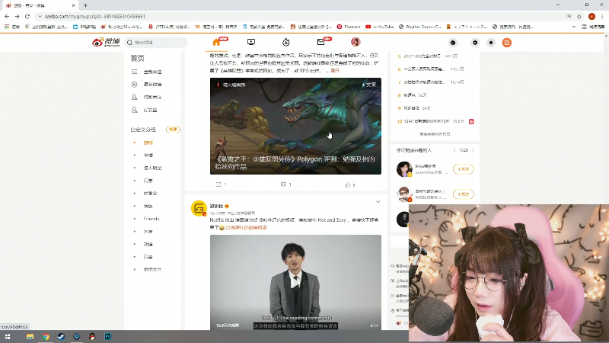Play the video of the man in gray suit

point(295,283)
